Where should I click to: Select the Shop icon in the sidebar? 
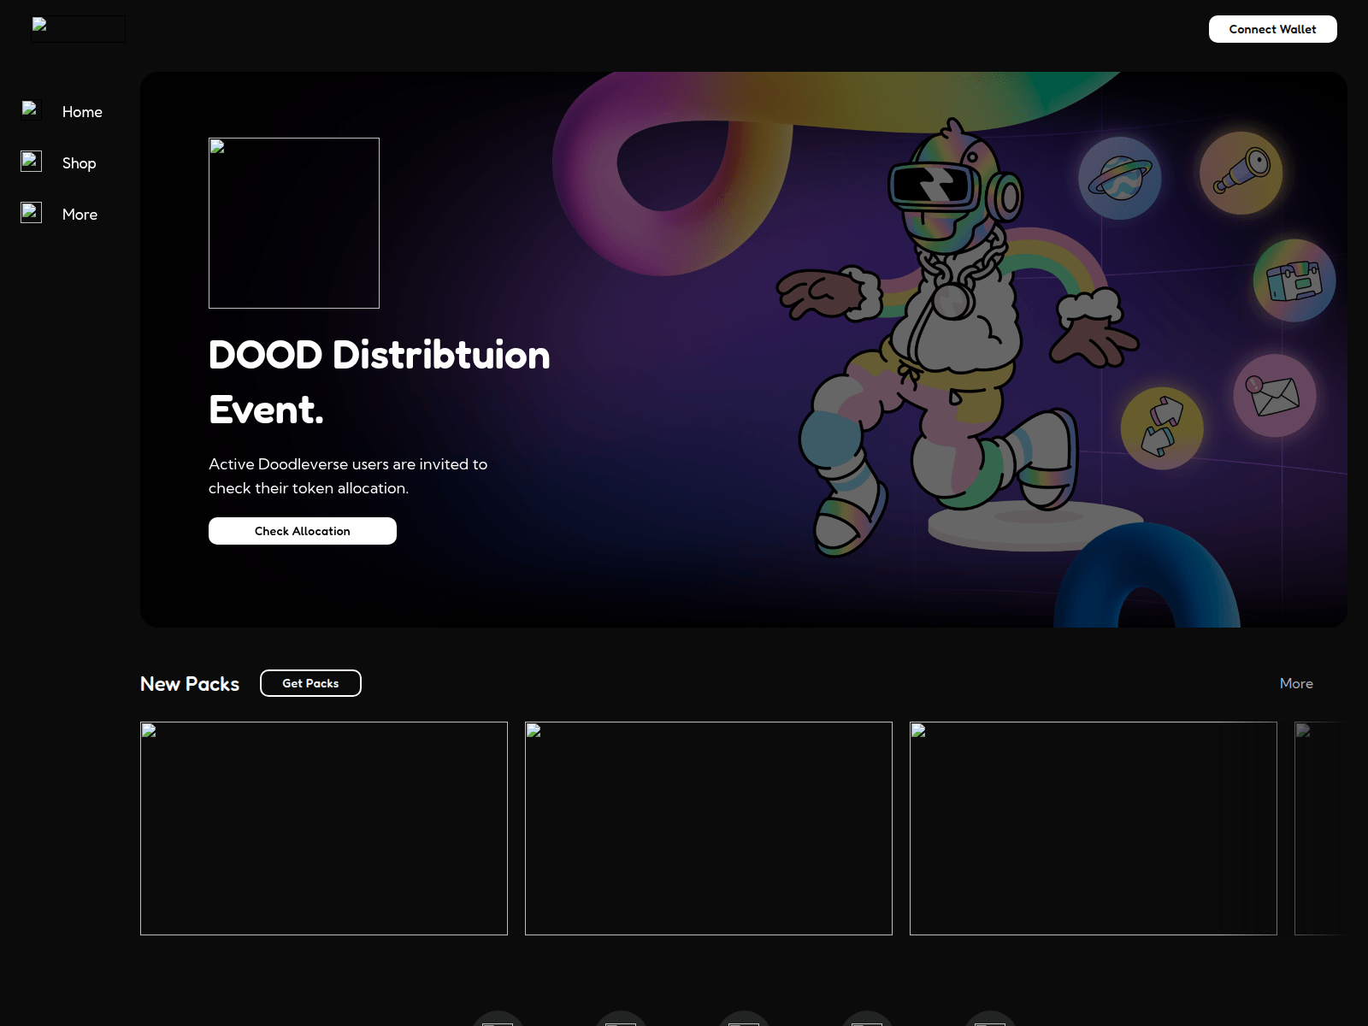click(31, 162)
